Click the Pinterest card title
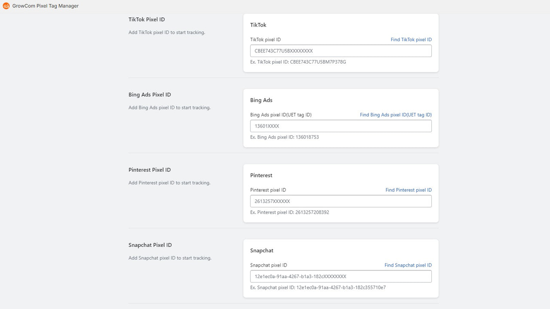 tap(261, 176)
